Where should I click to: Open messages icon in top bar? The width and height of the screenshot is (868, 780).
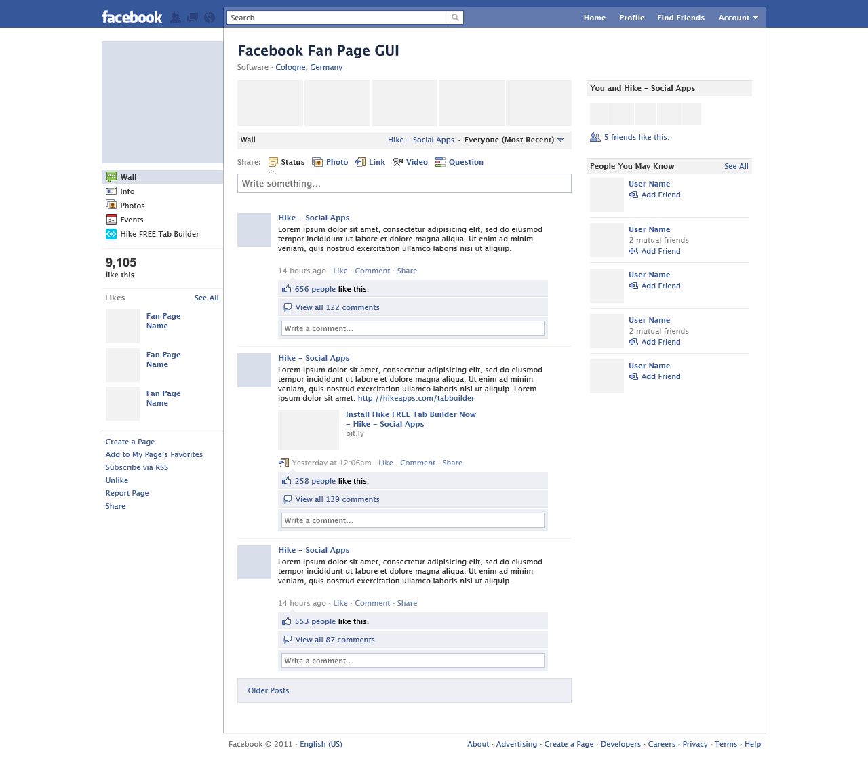click(x=193, y=18)
